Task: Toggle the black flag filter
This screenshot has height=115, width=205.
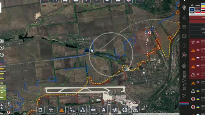Action: pyautogui.click(x=192, y=12)
